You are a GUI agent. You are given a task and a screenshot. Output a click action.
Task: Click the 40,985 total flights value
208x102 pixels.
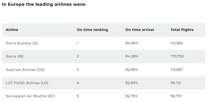click(x=177, y=43)
